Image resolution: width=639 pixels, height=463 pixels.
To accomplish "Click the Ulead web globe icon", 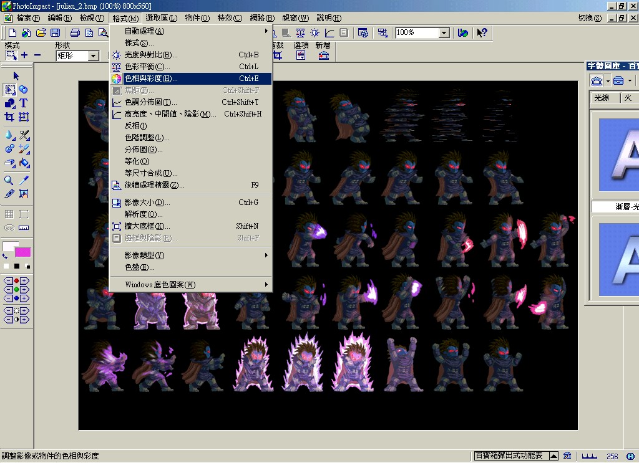I will [x=462, y=33].
